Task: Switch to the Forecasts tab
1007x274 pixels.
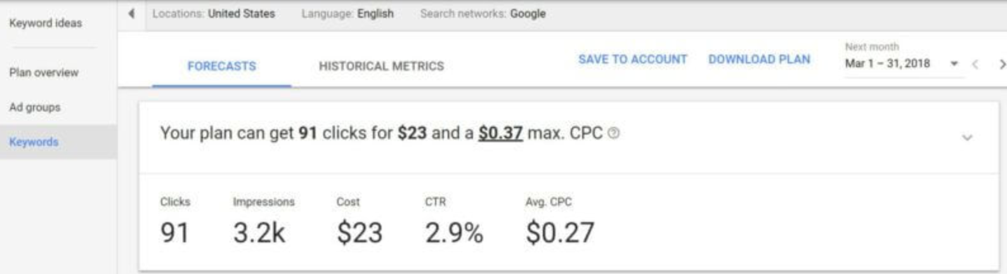Action: (x=222, y=66)
